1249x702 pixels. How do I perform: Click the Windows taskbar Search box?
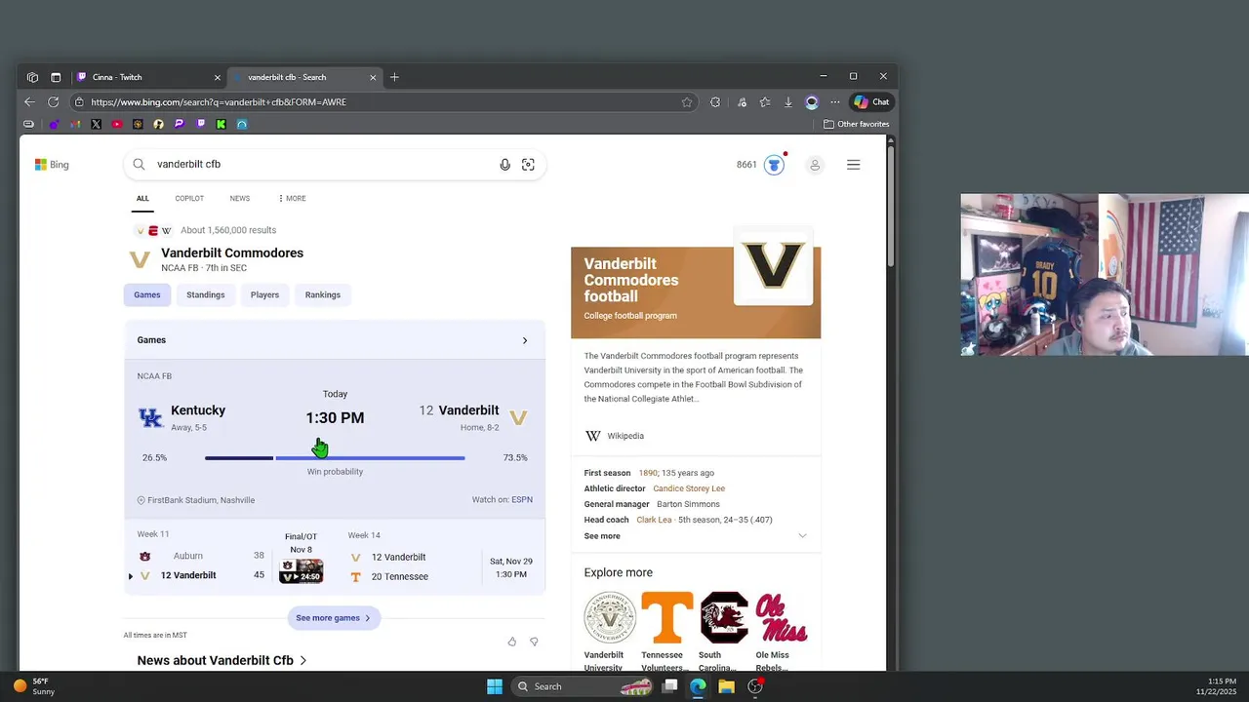point(583,686)
